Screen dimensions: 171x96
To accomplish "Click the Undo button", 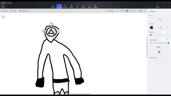I will pos(151,6).
